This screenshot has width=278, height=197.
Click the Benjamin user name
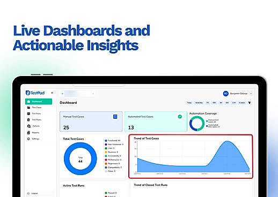point(239,94)
